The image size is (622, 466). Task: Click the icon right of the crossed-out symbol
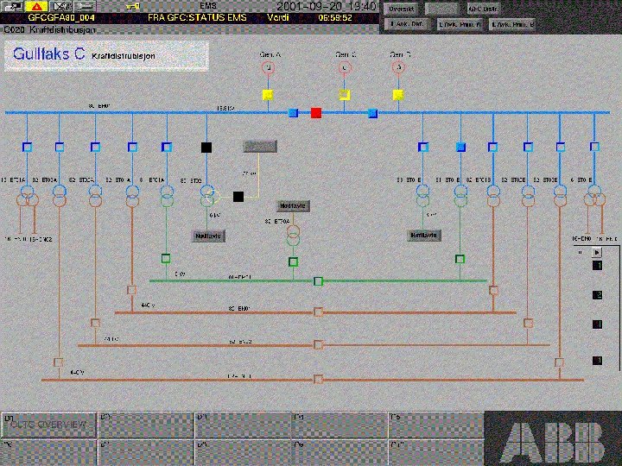click(86, 6)
